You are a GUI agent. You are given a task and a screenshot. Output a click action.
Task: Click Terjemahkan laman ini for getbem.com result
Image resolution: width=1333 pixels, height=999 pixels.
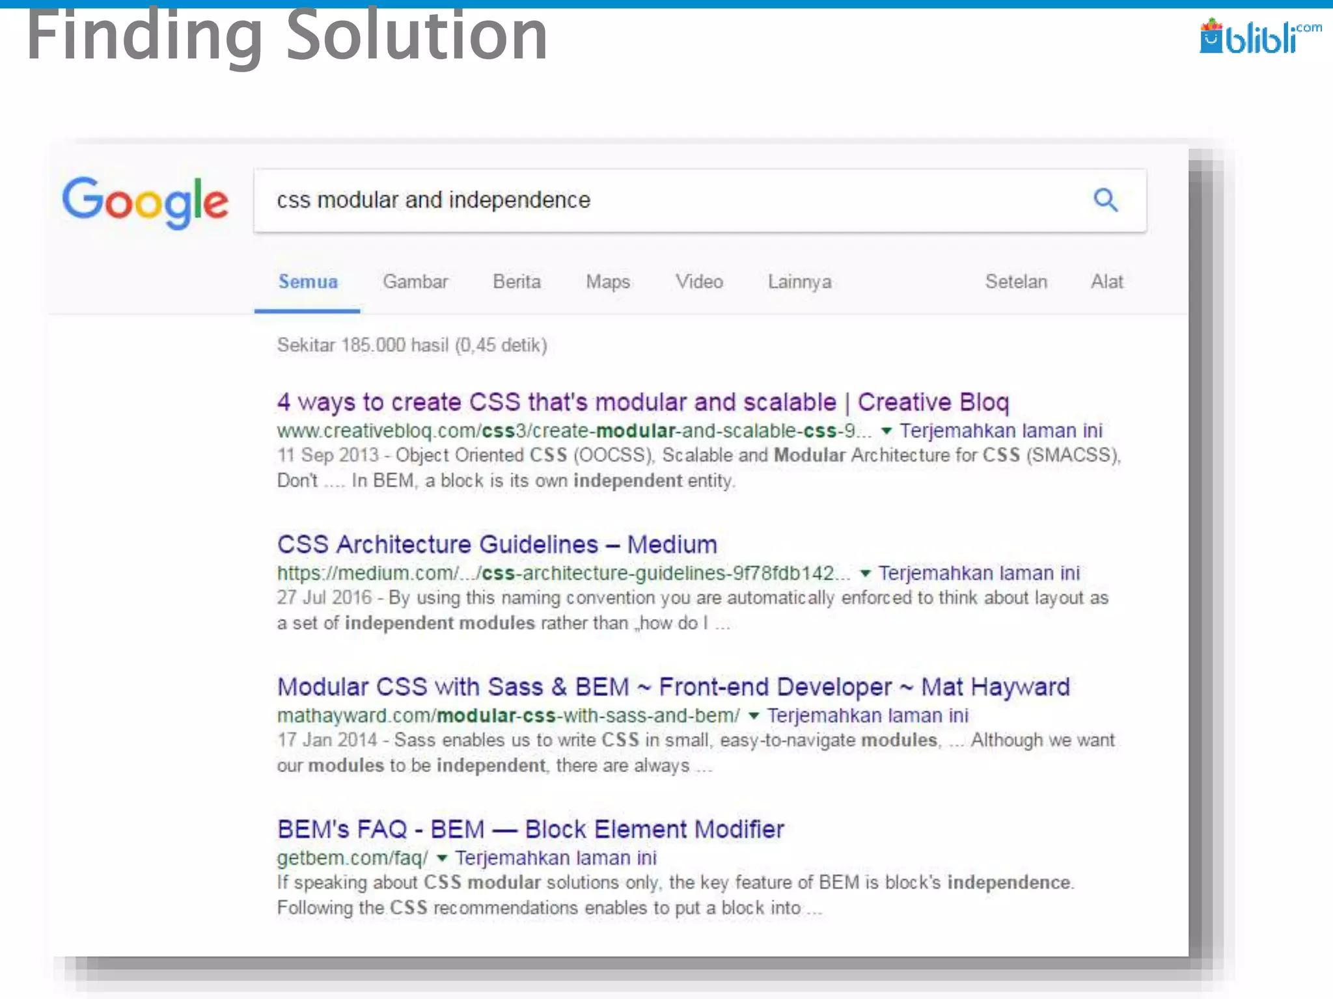[556, 858]
